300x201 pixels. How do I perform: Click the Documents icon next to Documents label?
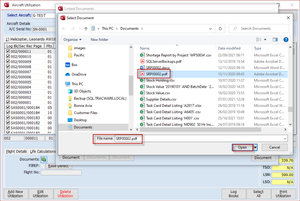click(x=44, y=159)
